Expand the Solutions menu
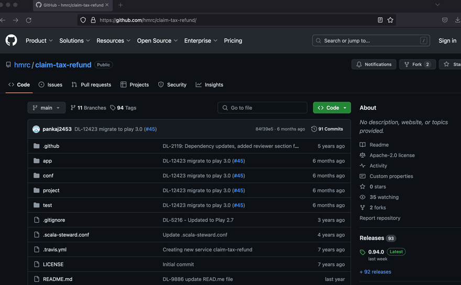 (75, 40)
